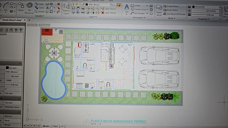Open the BYLAYER linetype dropdown in Properties
Screen dimensions: 228x128
220,11
